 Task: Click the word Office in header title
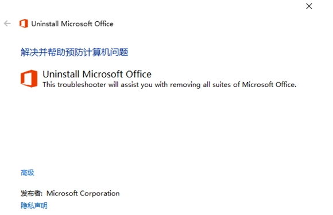pyautogui.click(x=104, y=24)
